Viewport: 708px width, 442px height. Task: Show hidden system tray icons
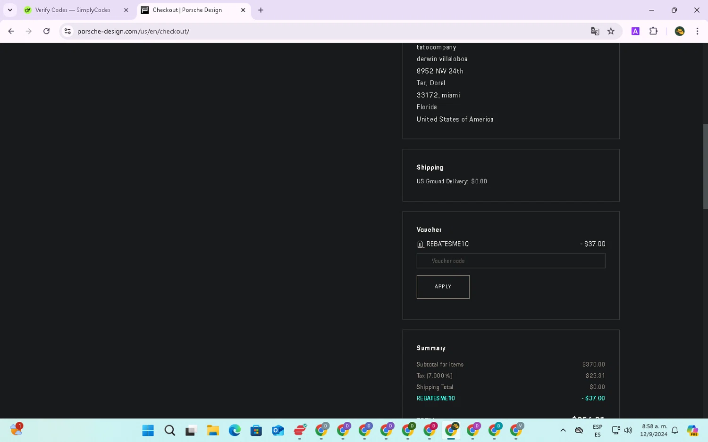pyautogui.click(x=563, y=430)
